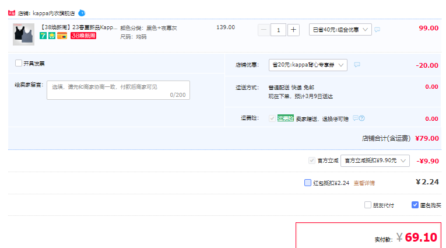446x248 pixels.
Task: Click the orange credit card badge icon
Action: [x=62, y=36]
